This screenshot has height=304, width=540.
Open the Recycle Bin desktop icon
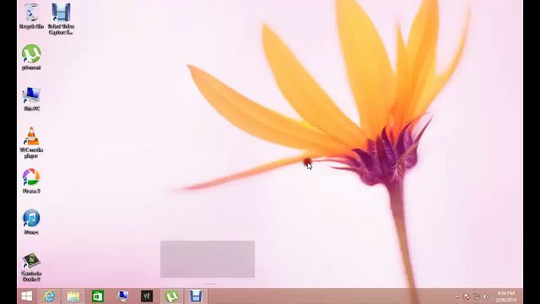31,16
